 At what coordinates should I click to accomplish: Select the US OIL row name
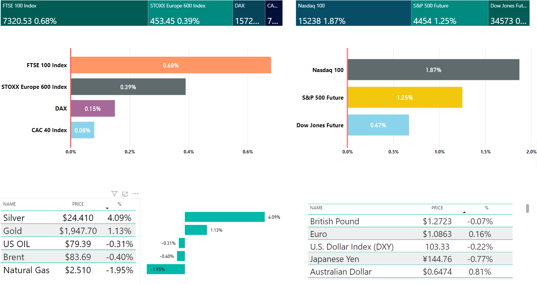click(17, 244)
